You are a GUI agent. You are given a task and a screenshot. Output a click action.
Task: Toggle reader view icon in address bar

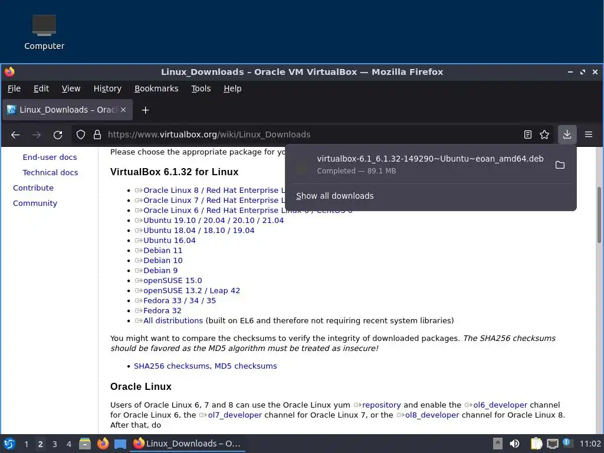528,134
